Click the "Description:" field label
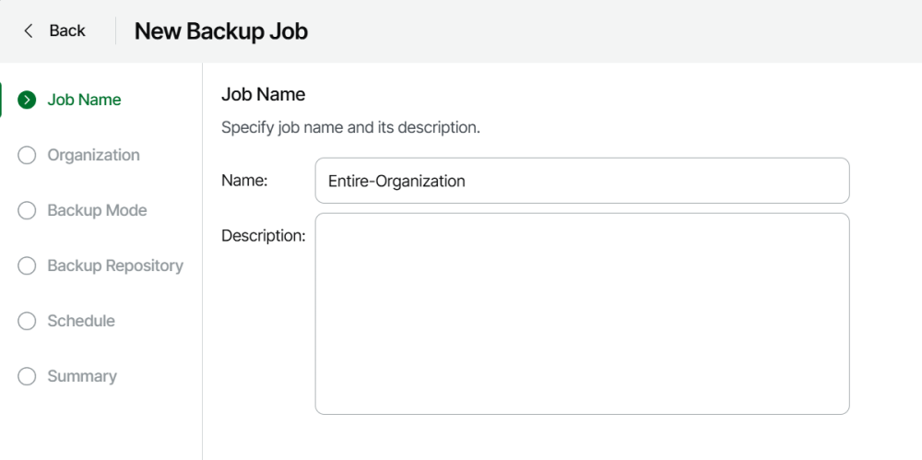This screenshot has height=460, width=922. [263, 236]
